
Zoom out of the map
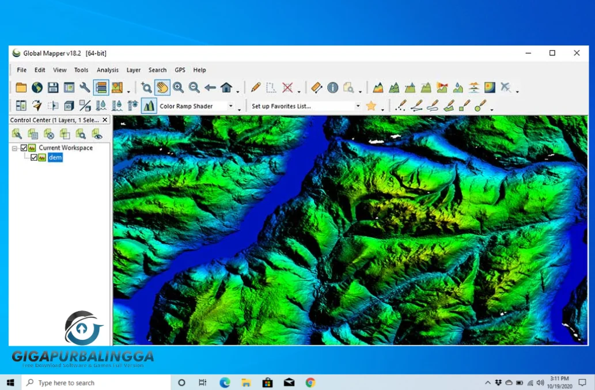point(194,88)
